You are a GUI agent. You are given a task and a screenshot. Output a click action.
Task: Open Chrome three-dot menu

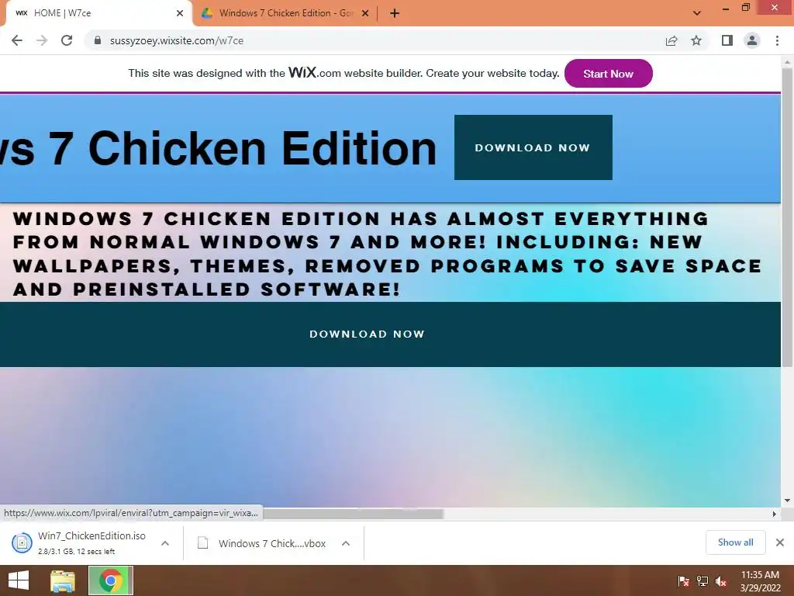pos(777,40)
